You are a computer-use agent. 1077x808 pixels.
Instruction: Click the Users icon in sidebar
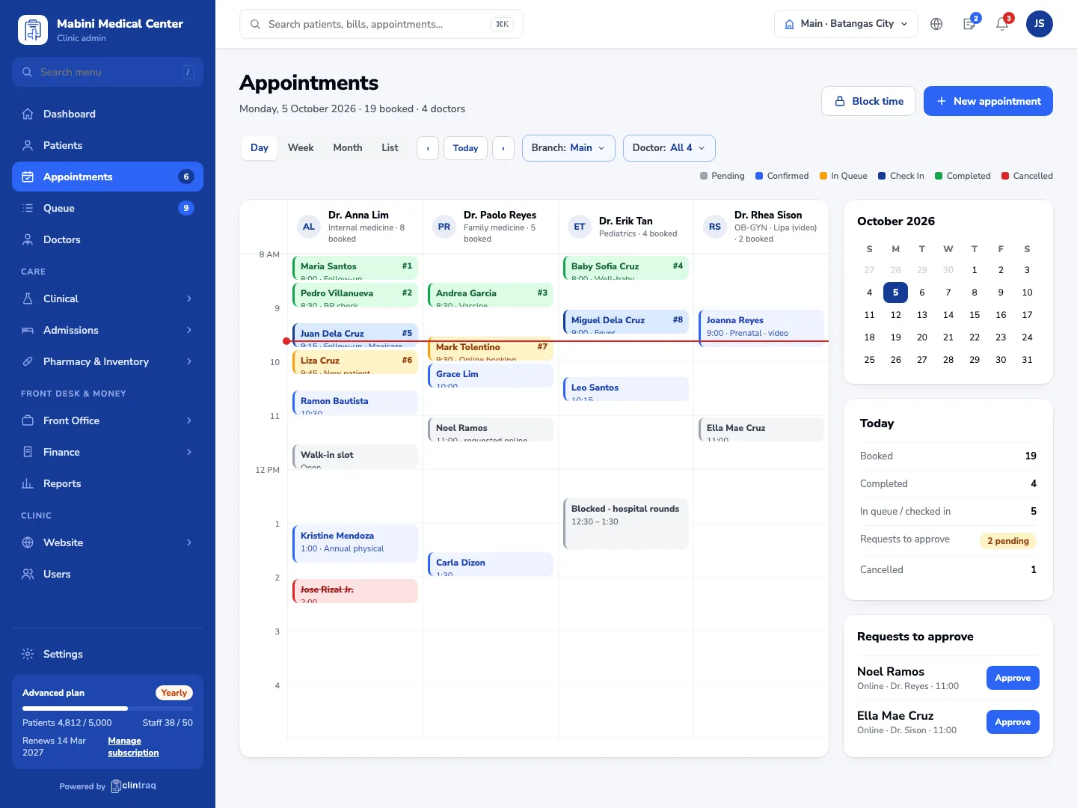pyautogui.click(x=28, y=574)
